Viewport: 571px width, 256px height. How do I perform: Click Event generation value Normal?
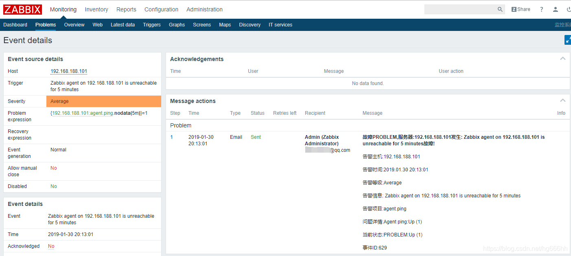58,150
